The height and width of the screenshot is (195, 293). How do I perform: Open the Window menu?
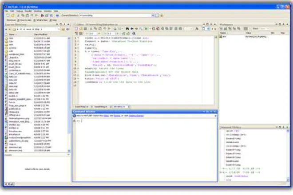coord(48,11)
